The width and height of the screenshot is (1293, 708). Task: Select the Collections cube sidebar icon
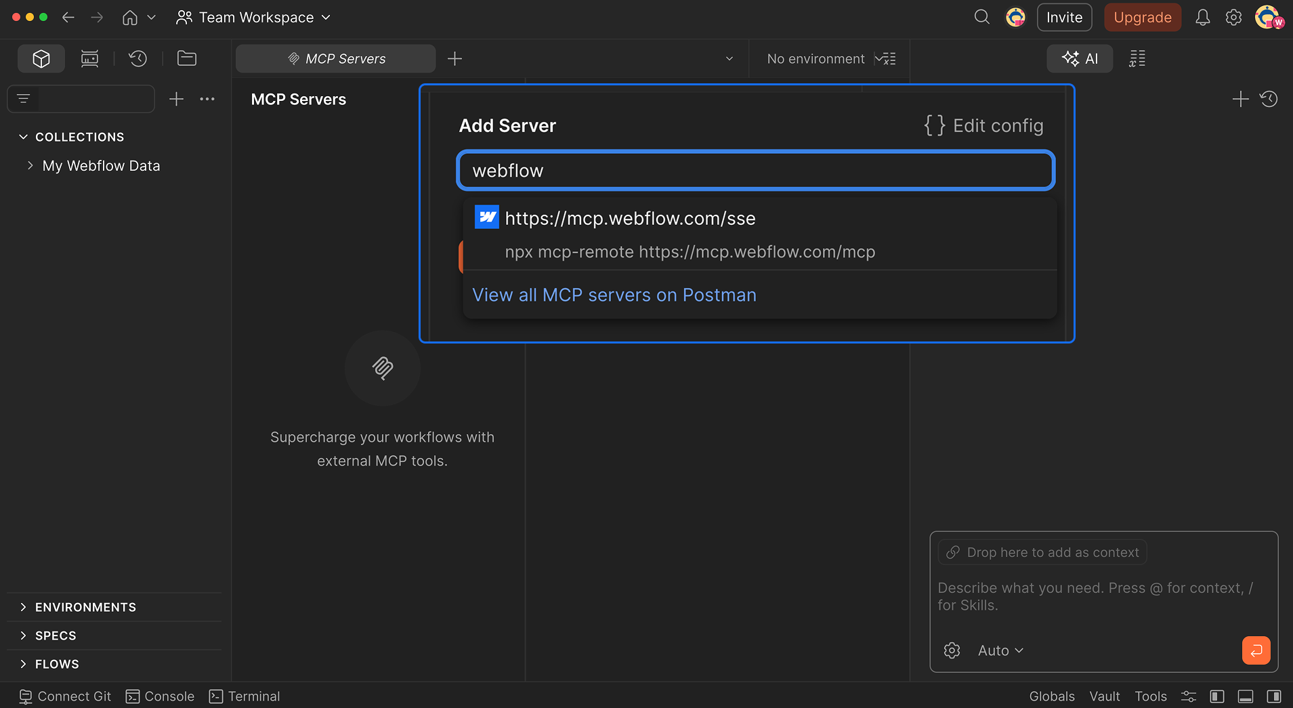coord(41,59)
